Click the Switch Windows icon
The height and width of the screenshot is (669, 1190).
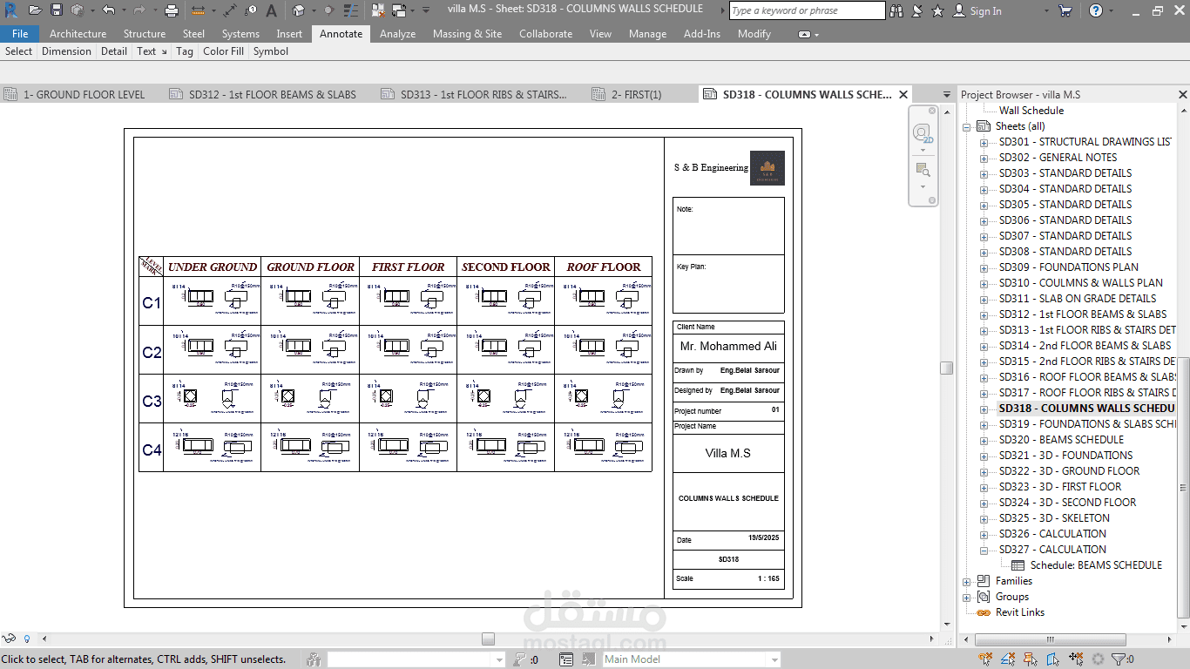click(x=399, y=10)
